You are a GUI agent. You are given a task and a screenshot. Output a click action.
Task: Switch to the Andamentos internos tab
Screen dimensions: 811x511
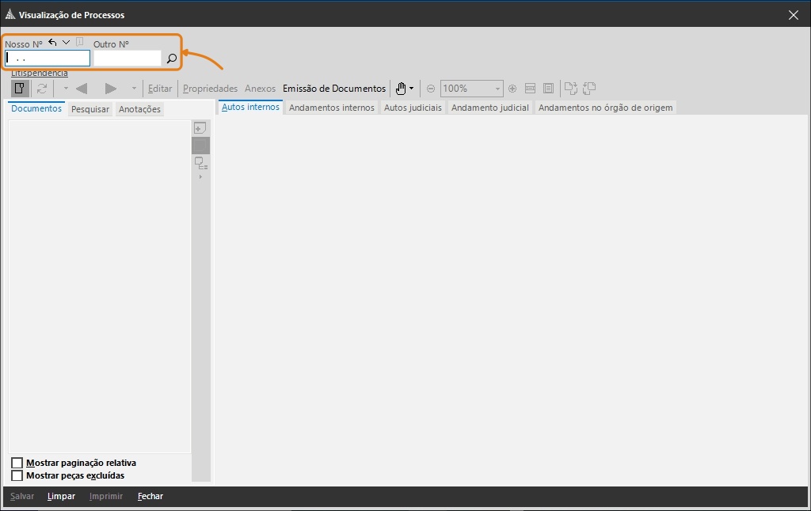tap(331, 108)
